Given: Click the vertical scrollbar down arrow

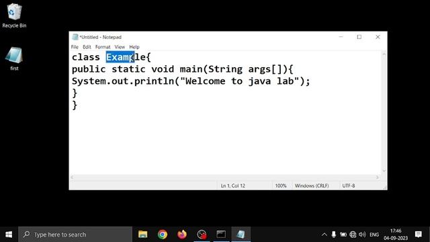Looking at the screenshot, I should pyautogui.click(x=384, y=171).
